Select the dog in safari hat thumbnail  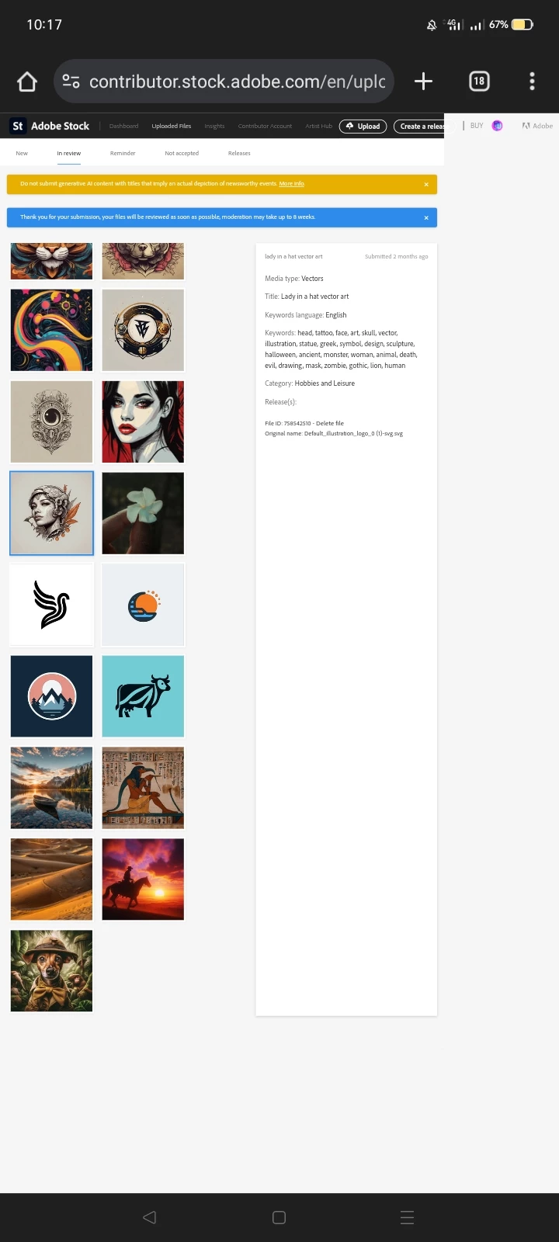pos(51,970)
